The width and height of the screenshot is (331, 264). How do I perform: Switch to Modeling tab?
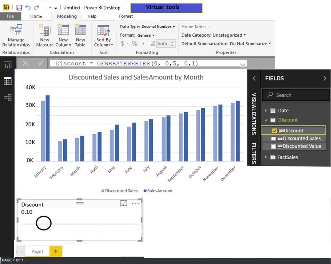pos(67,16)
